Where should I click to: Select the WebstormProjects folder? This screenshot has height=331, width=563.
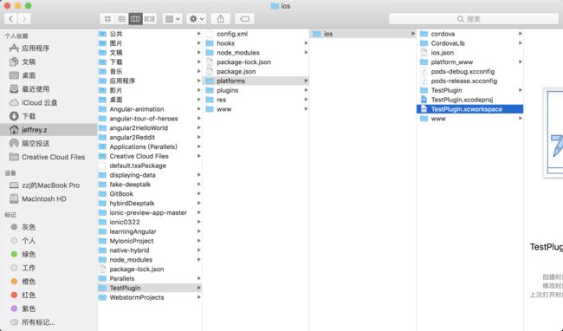click(x=150, y=297)
